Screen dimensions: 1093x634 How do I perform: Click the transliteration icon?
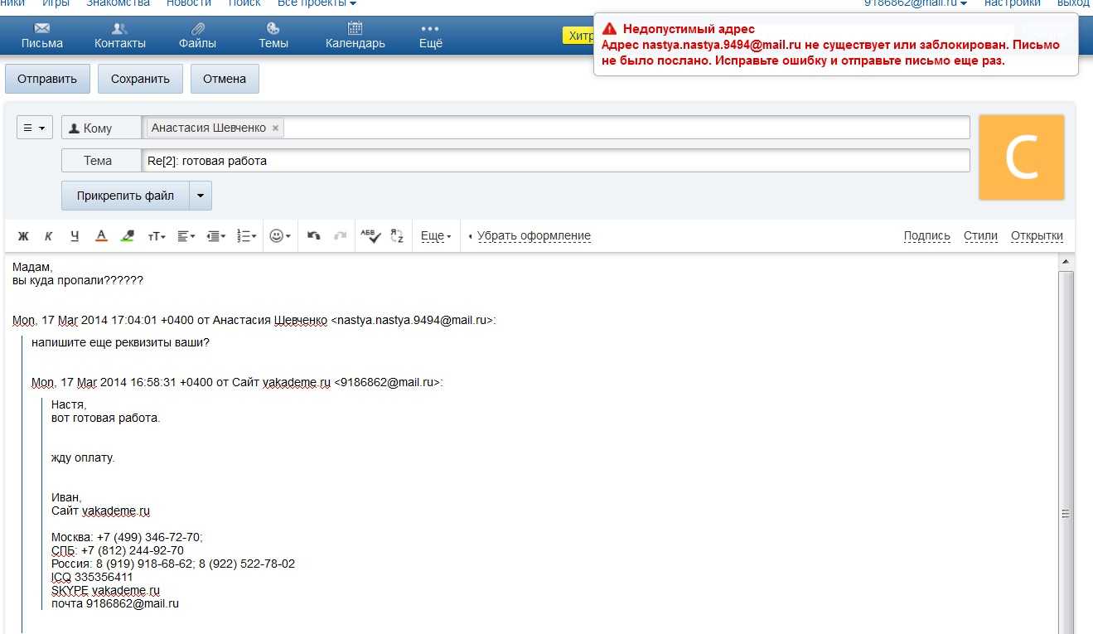(396, 236)
